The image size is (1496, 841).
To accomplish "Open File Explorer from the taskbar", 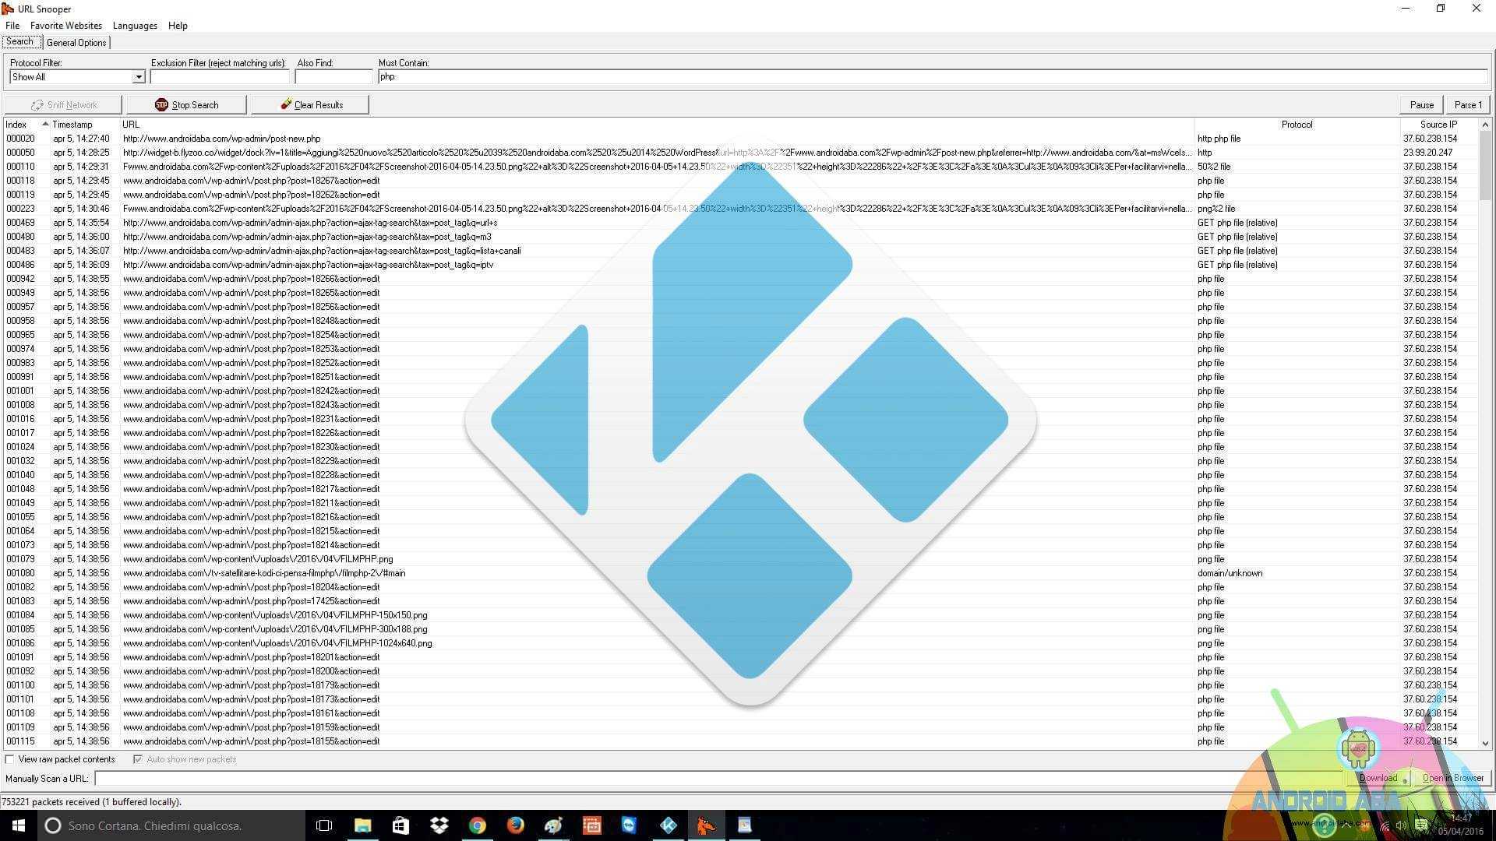I will coord(363,825).
